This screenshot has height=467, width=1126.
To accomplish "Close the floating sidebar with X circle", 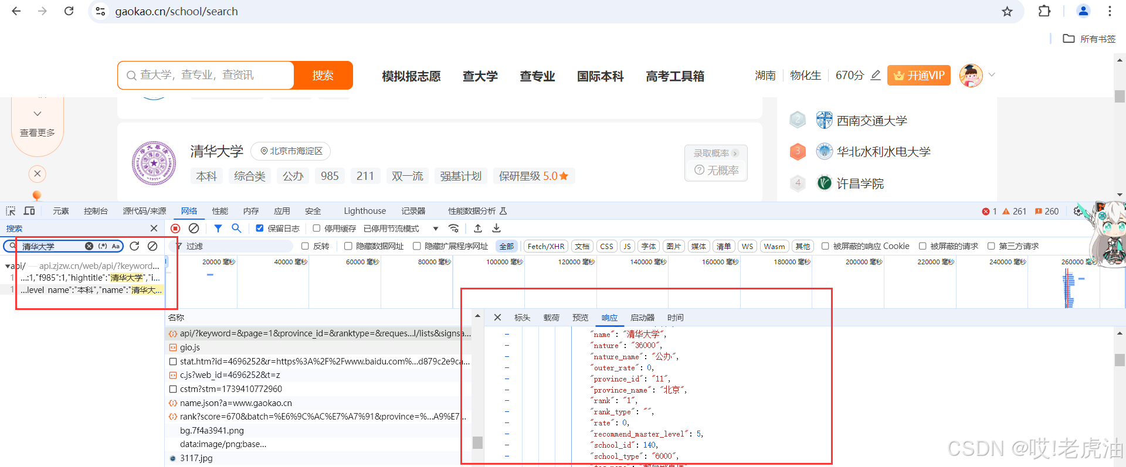I will coord(38,173).
